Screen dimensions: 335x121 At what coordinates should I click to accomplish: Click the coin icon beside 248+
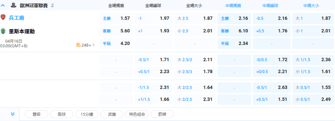[x=78, y=45]
